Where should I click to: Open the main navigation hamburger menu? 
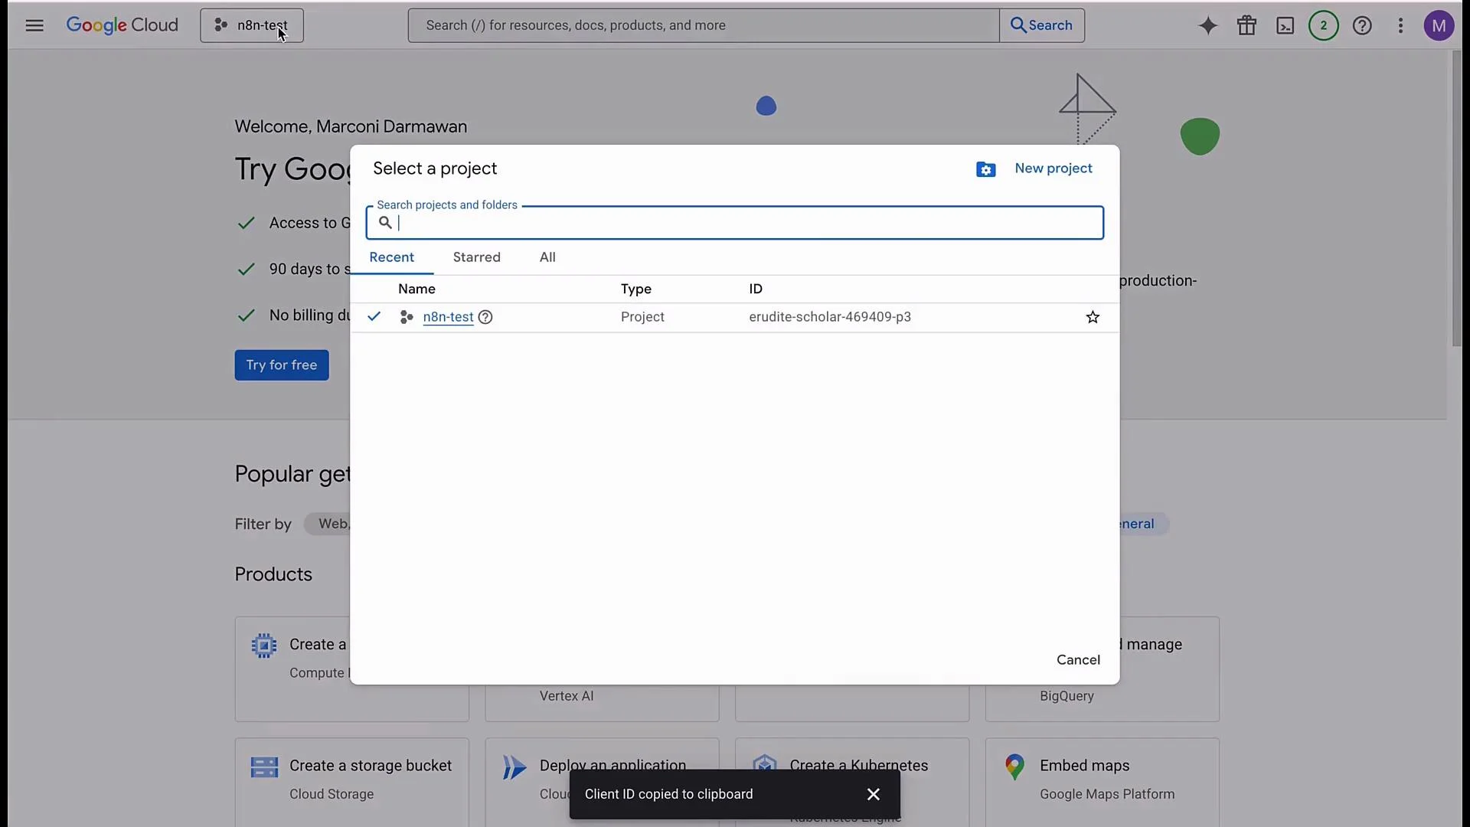pyautogui.click(x=34, y=25)
